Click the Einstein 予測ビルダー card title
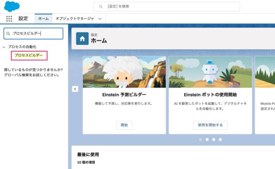Screen dimensions: 275x169 coord(124,95)
